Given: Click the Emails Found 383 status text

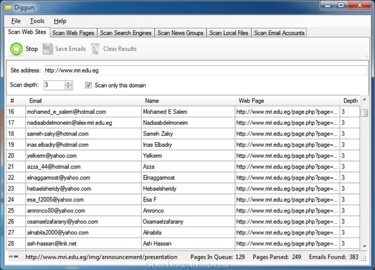Looking at the screenshot, I should (x=334, y=257).
